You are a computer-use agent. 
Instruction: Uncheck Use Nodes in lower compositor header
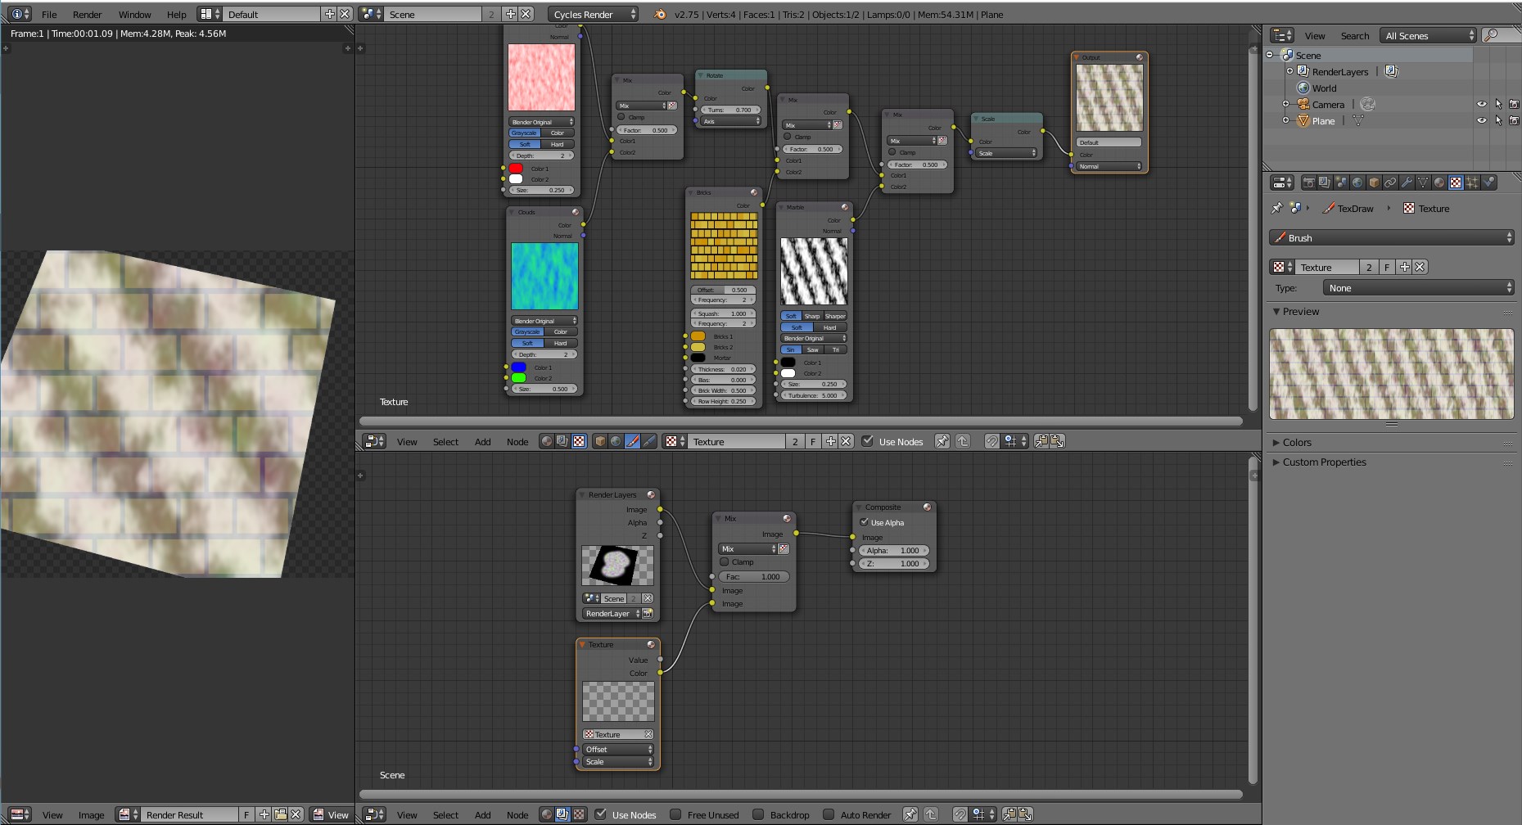click(x=600, y=814)
